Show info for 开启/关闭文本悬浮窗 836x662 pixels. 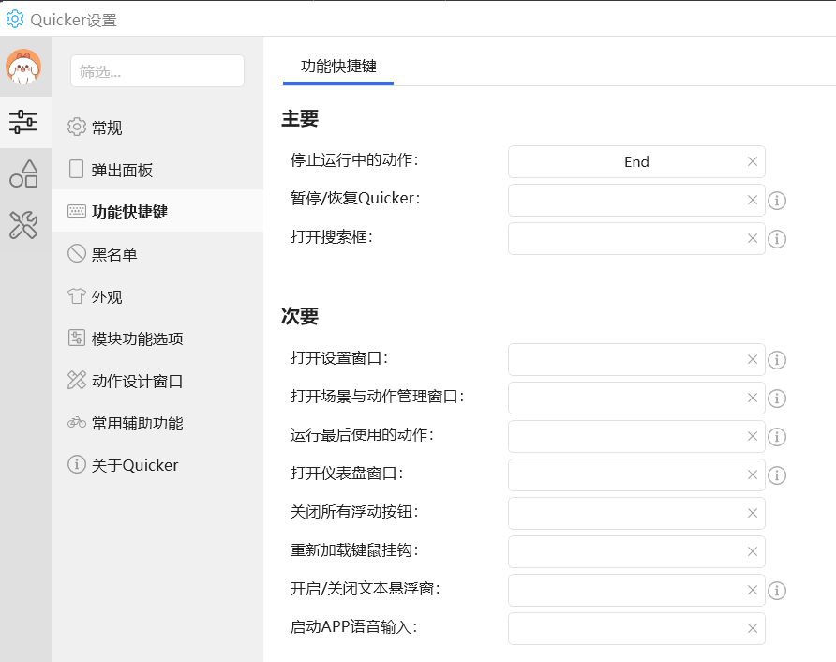[777, 591]
